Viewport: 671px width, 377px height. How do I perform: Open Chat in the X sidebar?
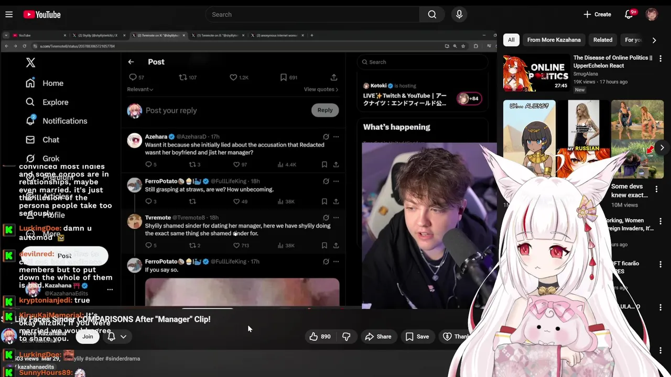coord(42,140)
